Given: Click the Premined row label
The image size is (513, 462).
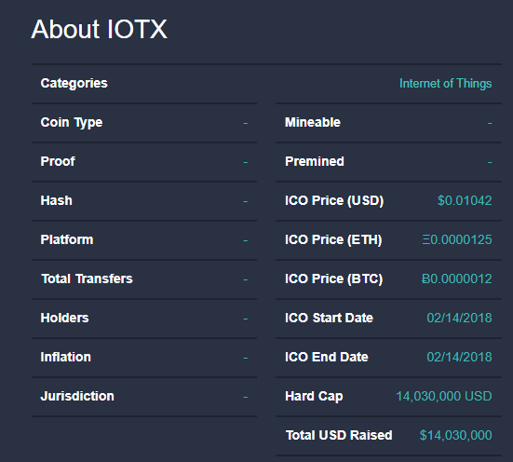Looking at the screenshot, I should (x=315, y=161).
